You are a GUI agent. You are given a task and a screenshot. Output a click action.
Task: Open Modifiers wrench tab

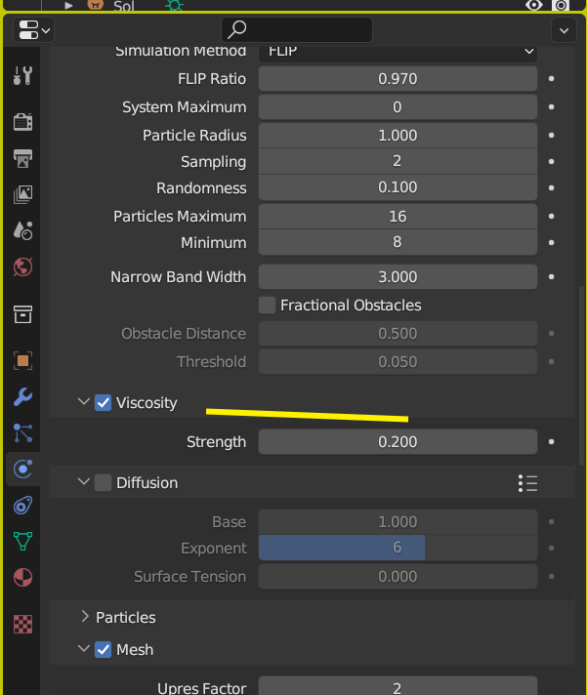23,397
